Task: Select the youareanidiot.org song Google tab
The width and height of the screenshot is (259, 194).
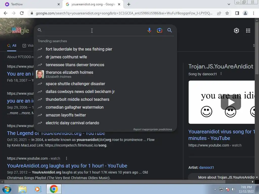Action: click(93, 4)
